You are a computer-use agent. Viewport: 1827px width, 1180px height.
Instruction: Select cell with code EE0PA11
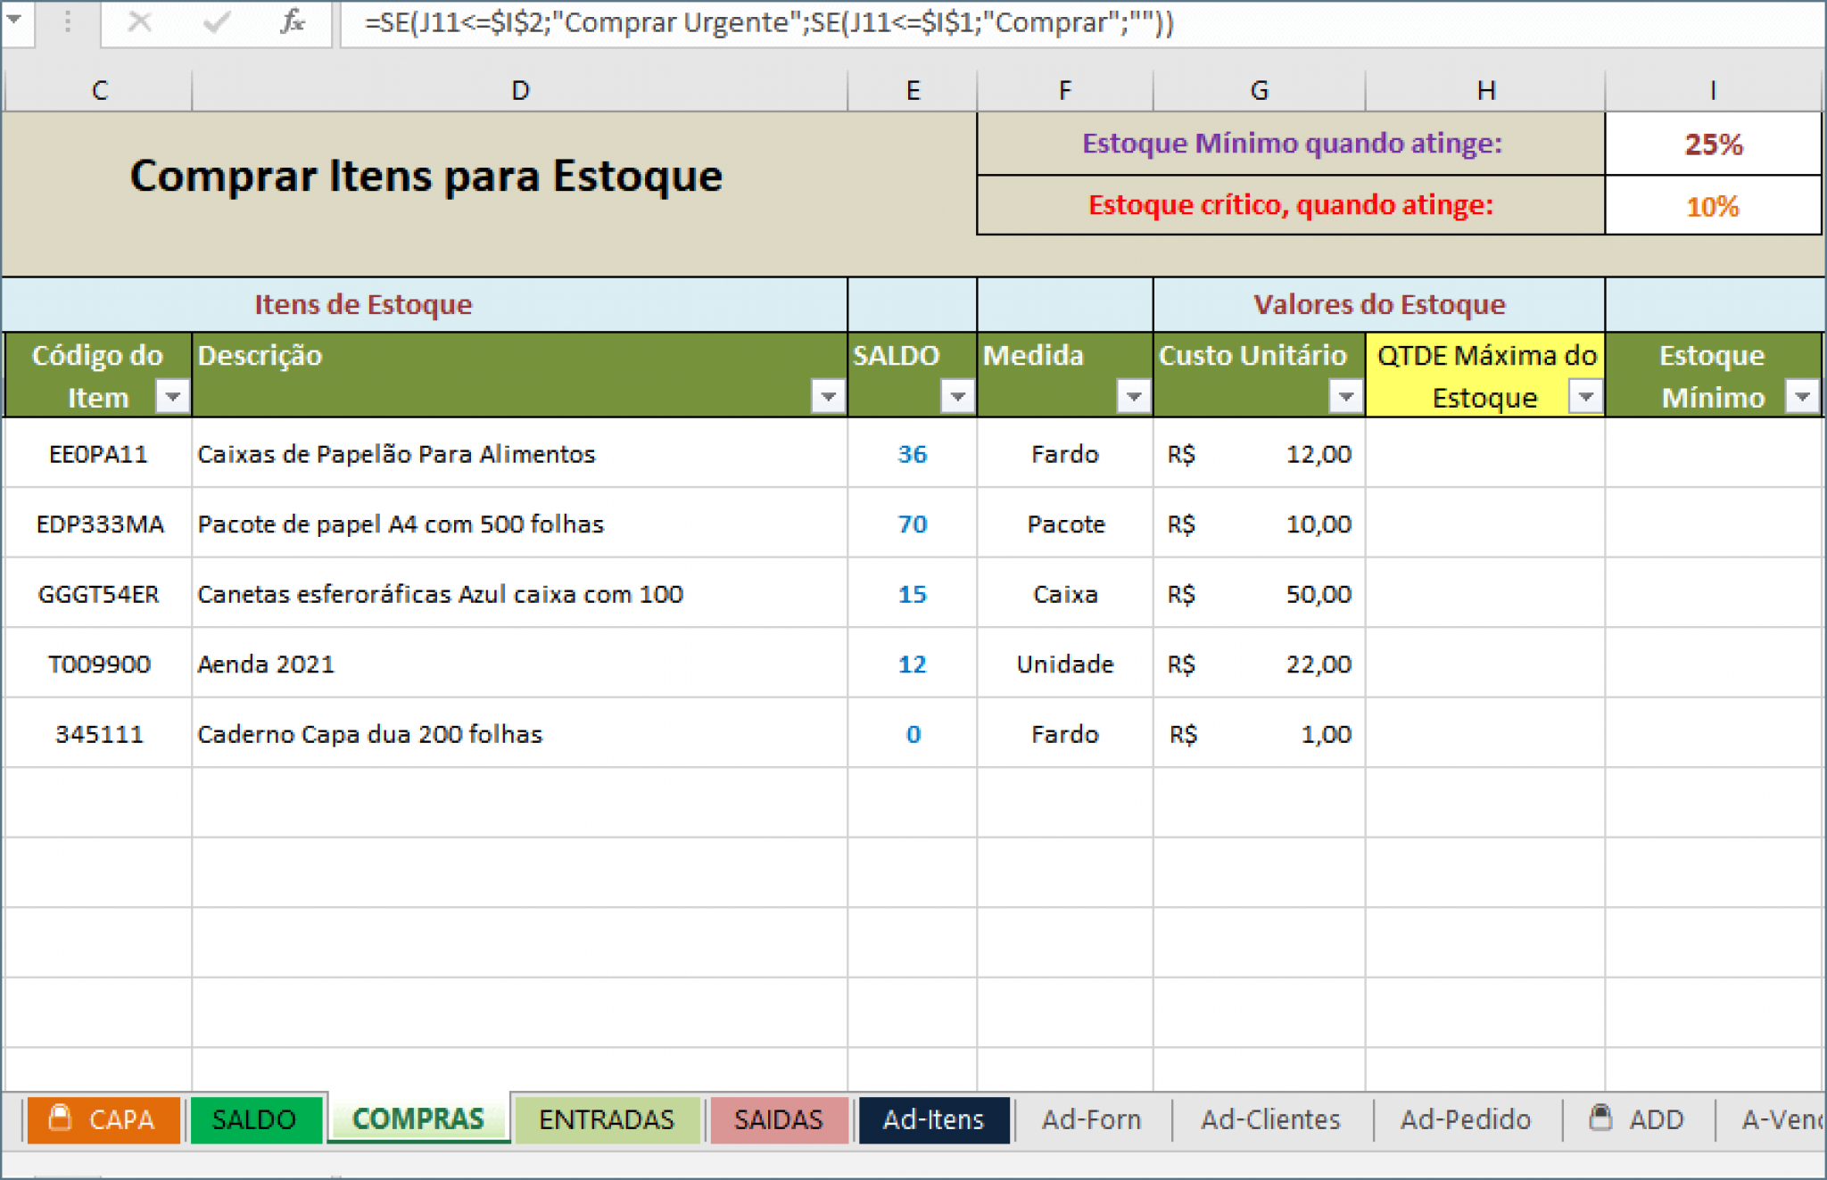(x=98, y=454)
